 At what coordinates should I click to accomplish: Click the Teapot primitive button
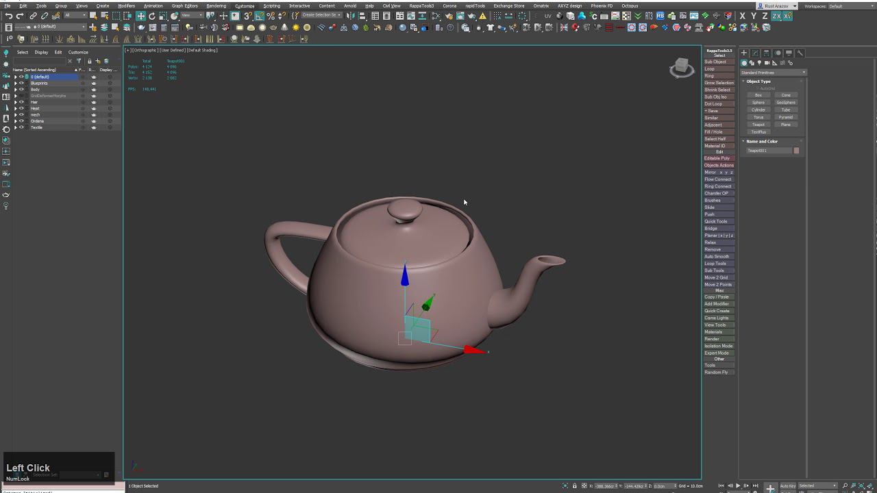(758, 125)
